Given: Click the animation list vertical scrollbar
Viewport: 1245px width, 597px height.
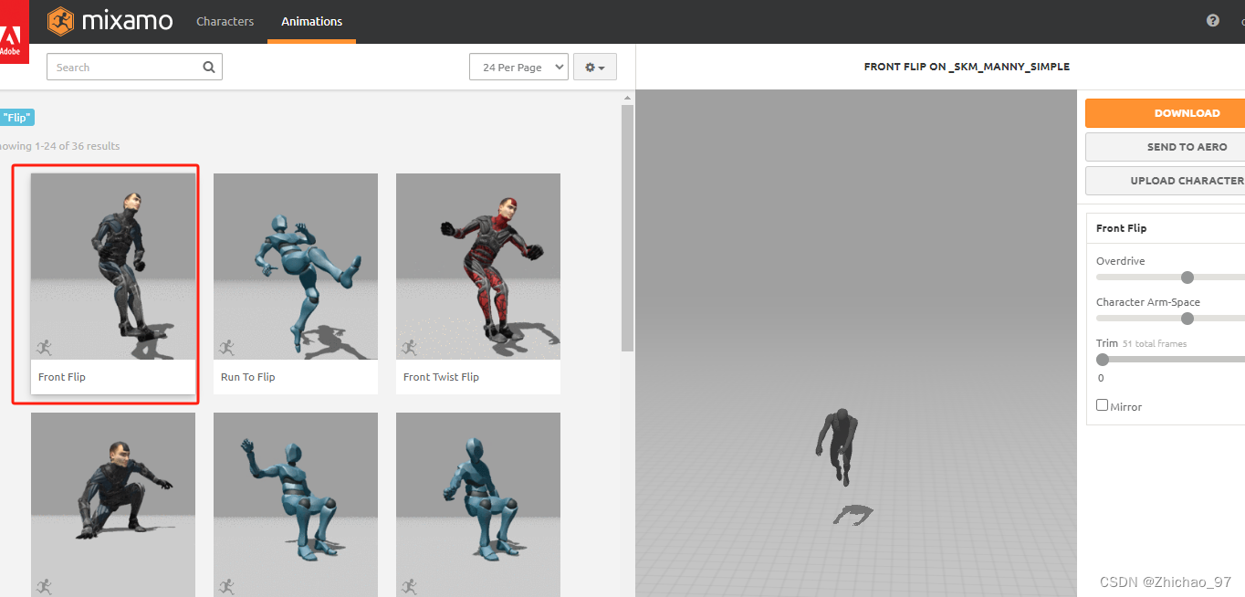Looking at the screenshot, I should pyautogui.click(x=627, y=228).
